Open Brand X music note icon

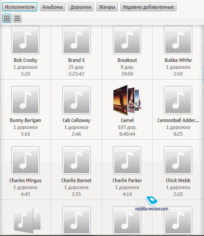coord(76,40)
